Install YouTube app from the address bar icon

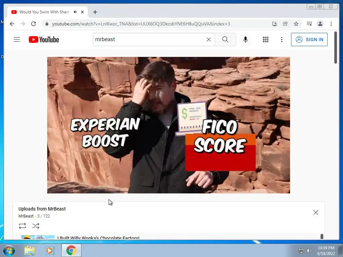coord(275,24)
